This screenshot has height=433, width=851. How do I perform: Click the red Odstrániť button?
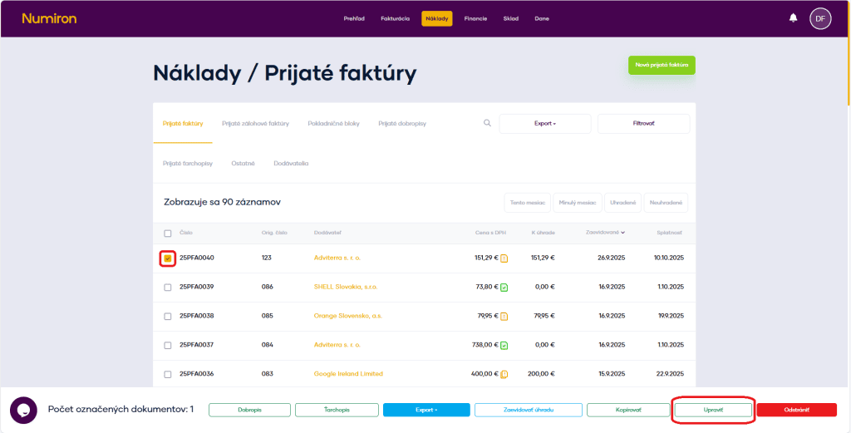(x=795, y=410)
